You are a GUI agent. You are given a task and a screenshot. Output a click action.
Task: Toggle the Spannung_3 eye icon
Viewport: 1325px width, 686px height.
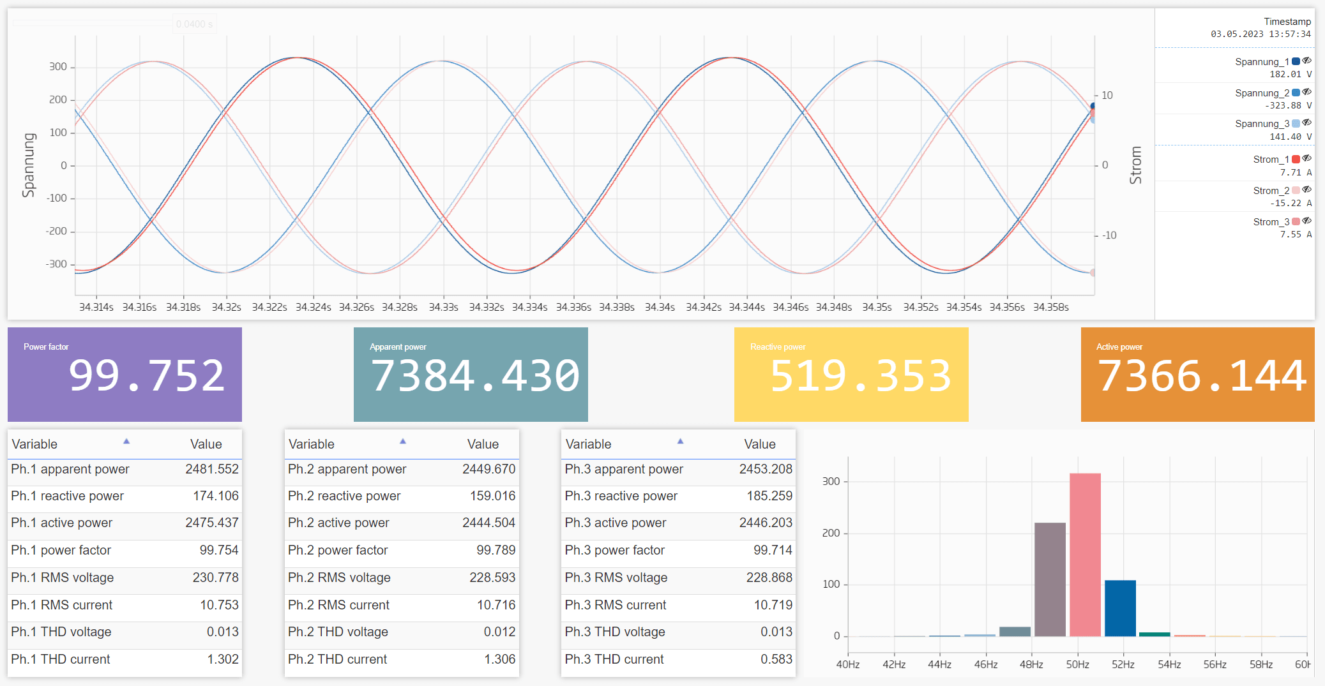[x=1306, y=123]
